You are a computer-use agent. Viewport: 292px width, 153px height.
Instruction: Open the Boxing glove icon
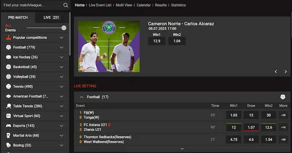tap(8, 145)
